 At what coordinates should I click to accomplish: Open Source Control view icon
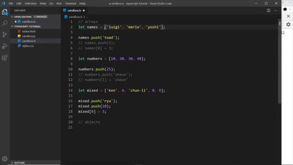(5, 35)
